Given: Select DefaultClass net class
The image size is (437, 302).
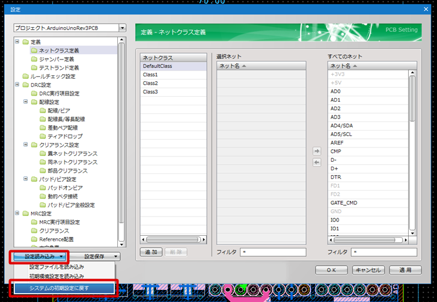Looking at the screenshot, I should pos(173,66).
